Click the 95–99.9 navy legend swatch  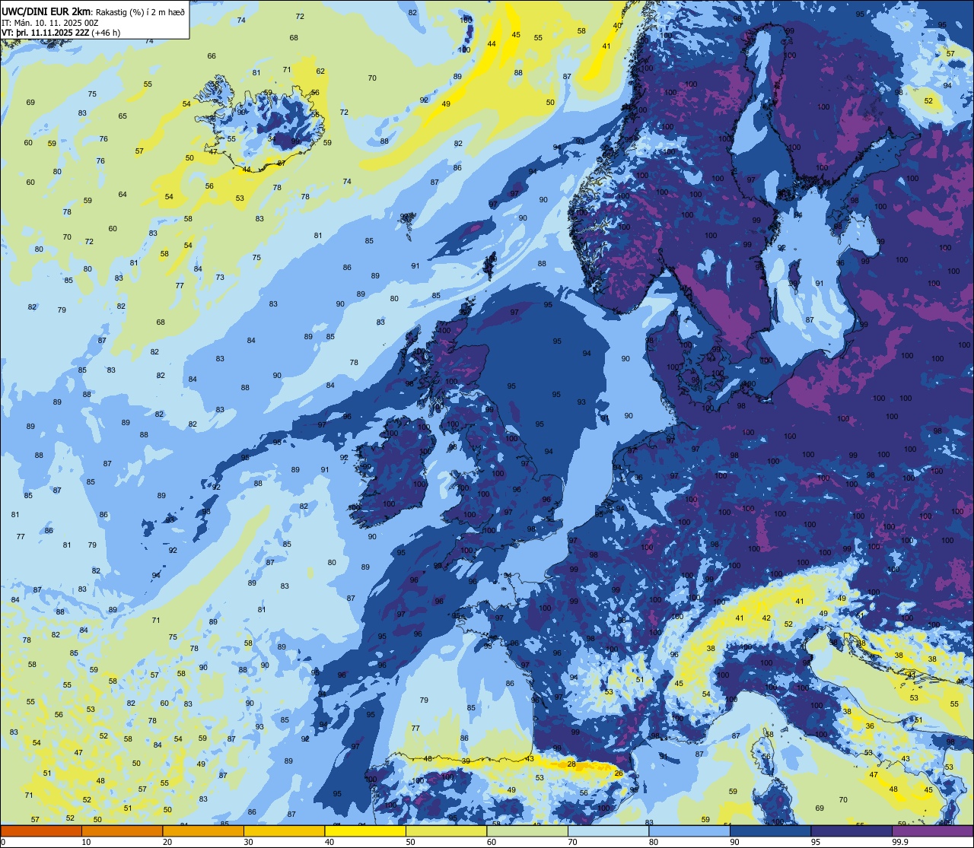click(x=851, y=831)
